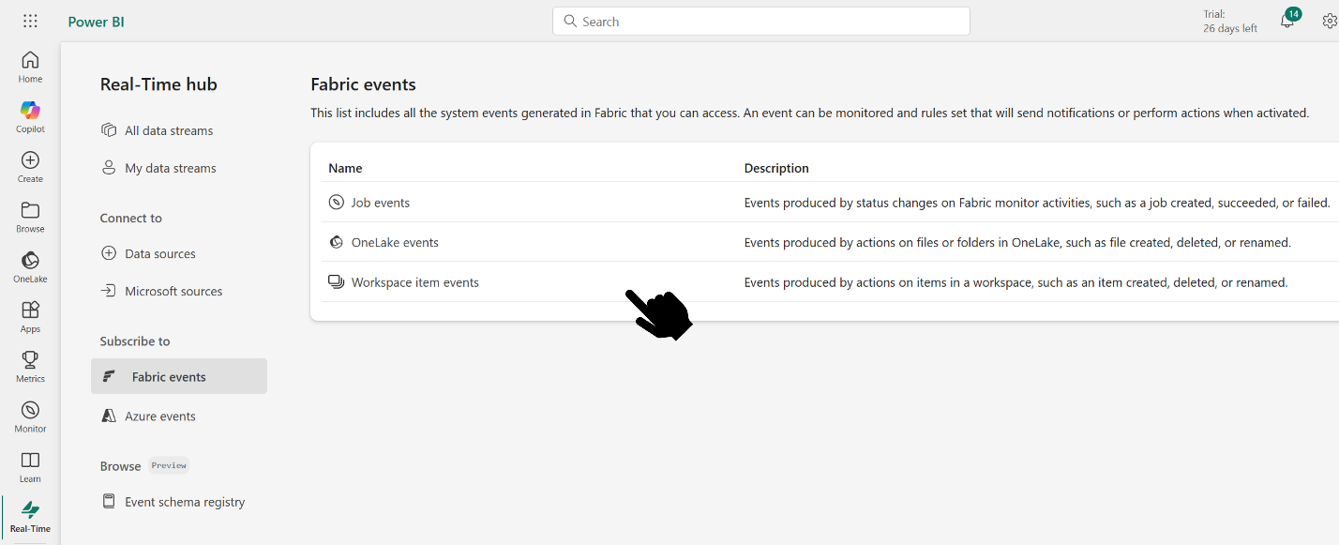Open notifications bell with 14 badge
Viewport: 1339px width, 545px height.
pyautogui.click(x=1287, y=21)
